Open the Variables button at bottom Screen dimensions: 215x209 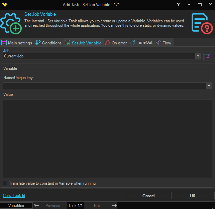[16, 205]
